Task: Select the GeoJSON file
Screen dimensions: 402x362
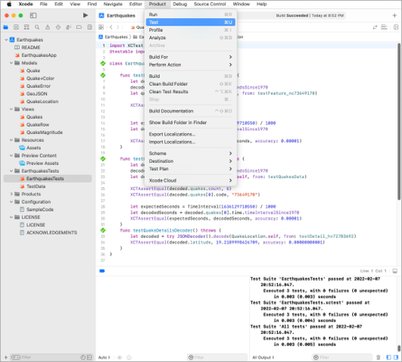Action: tap(36, 94)
